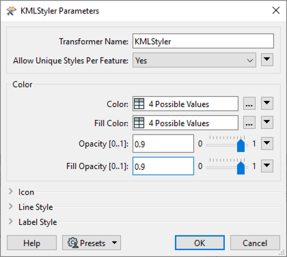Click the Transformer Name text field

coord(203,41)
